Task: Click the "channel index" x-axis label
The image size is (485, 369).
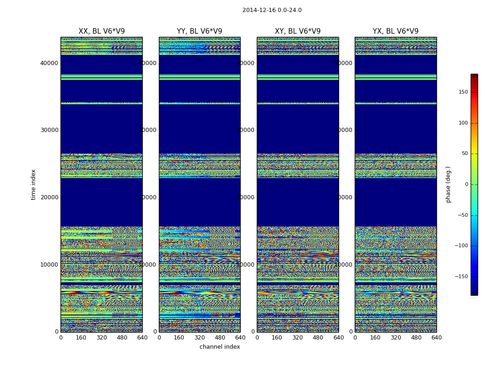Action: (x=219, y=347)
